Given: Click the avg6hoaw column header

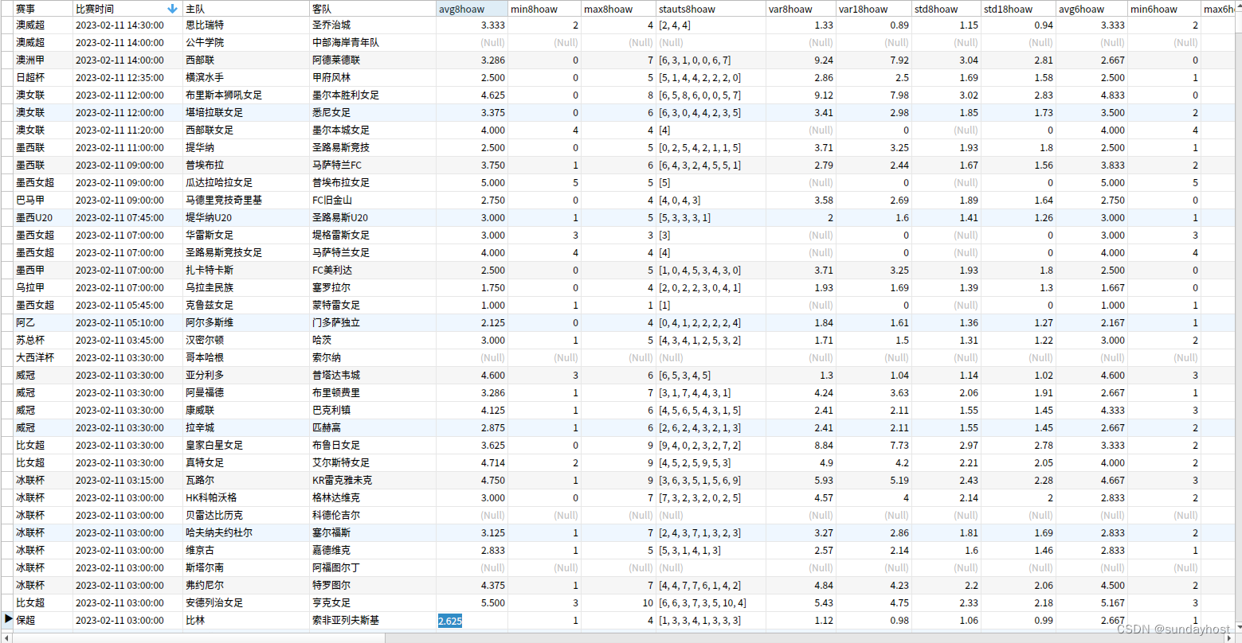Looking at the screenshot, I should click(x=1091, y=9).
